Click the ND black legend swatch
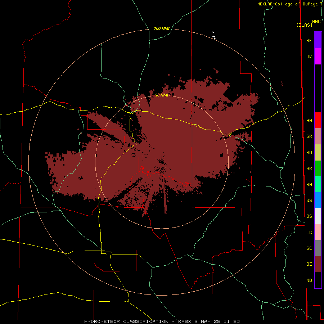Viewport: 324px width, 324px height. [x=318, y=280]
